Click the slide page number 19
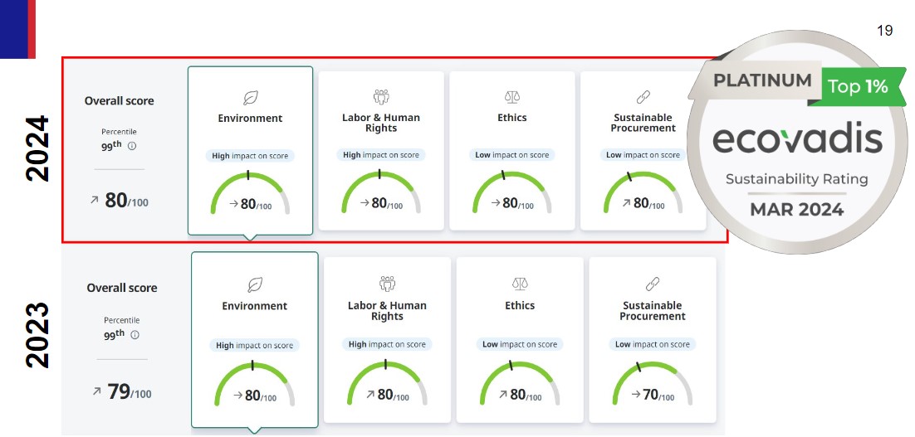The width and height of the screenshot is (915, 437). click(884, 31)
